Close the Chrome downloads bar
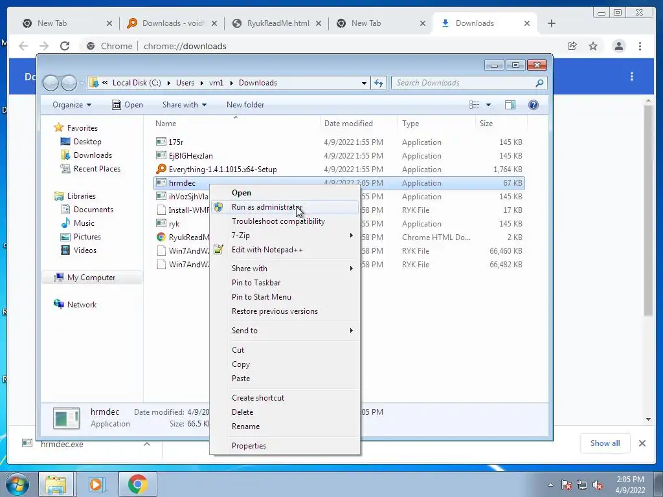Image resolution: width=663 pixels, height=497 pixels. click(x=642, y=443)
